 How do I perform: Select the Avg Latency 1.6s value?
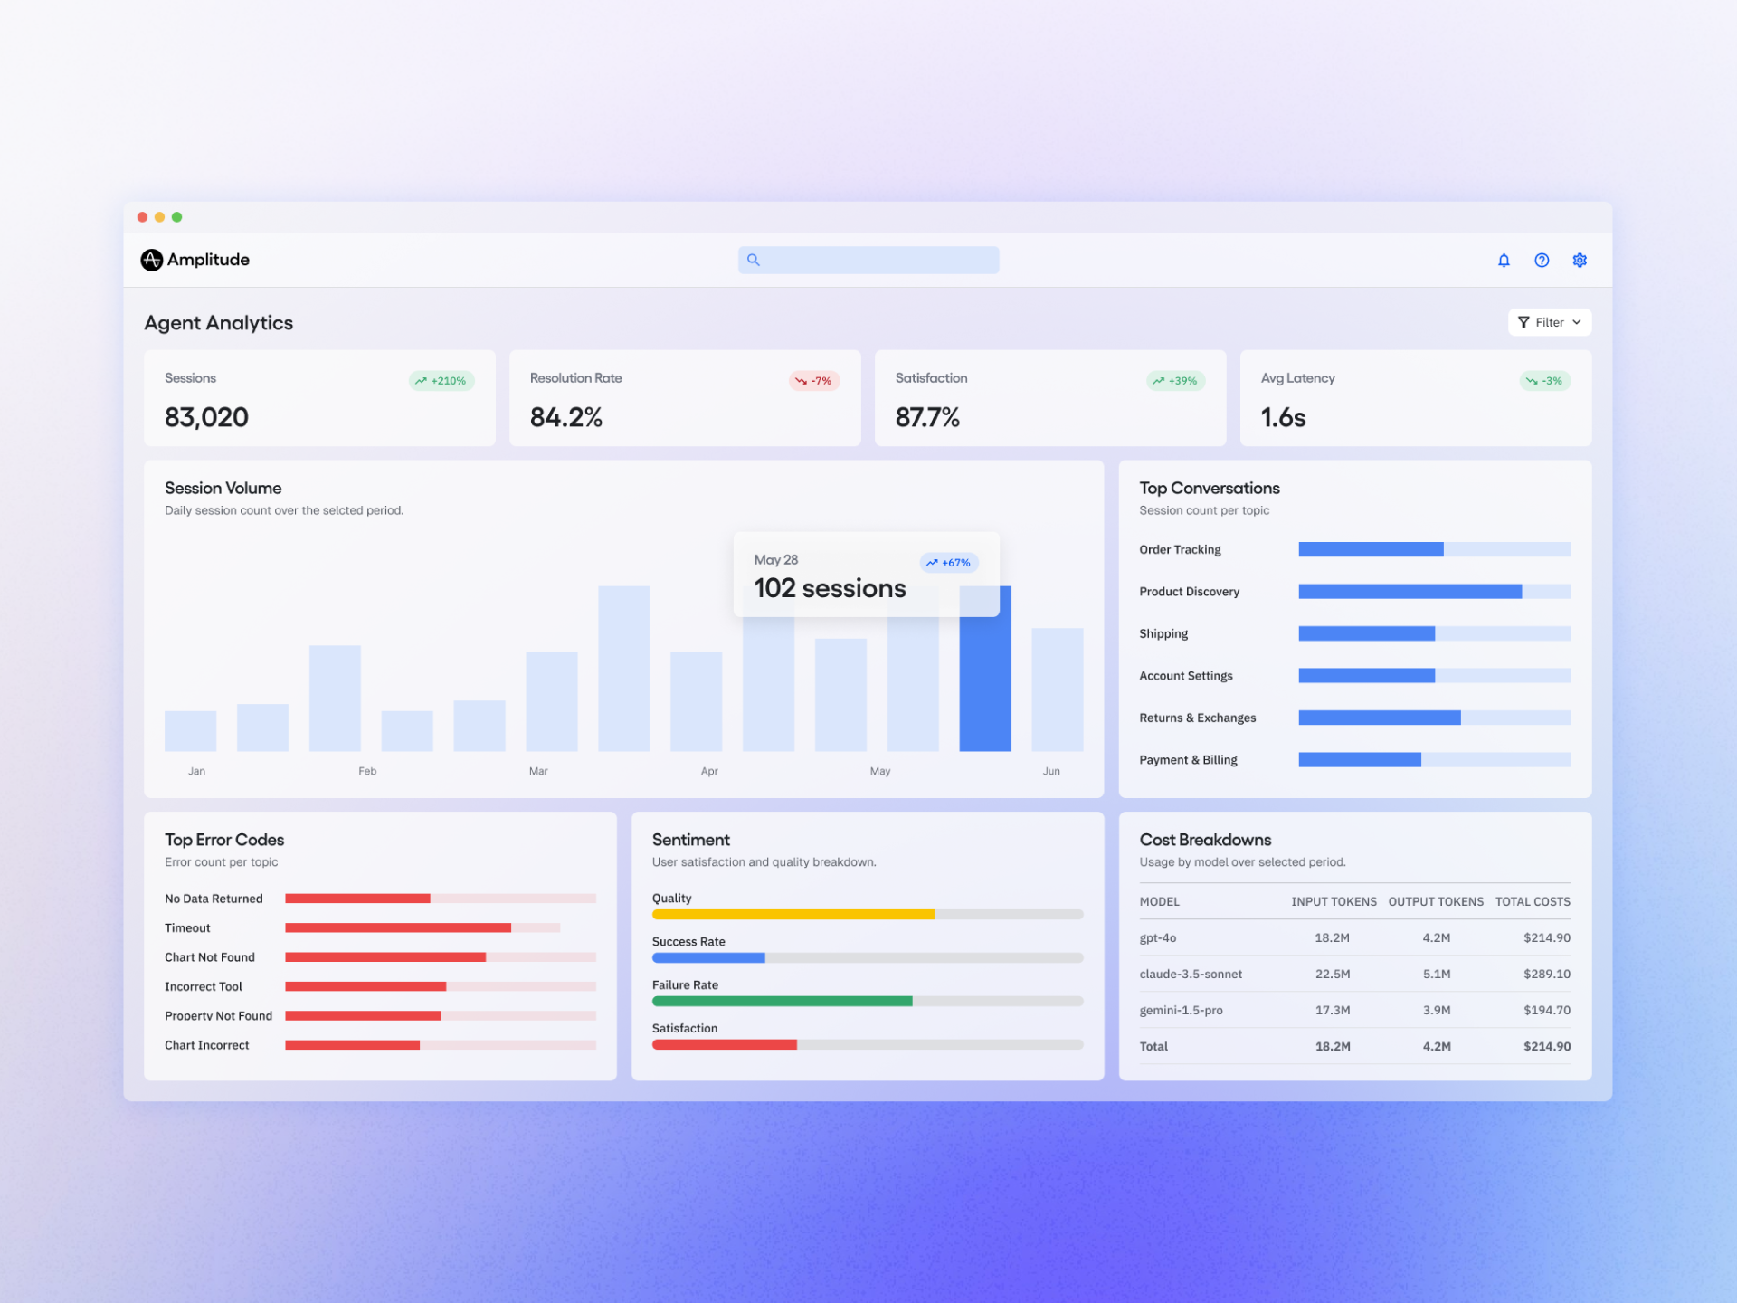coord(1284,417)
